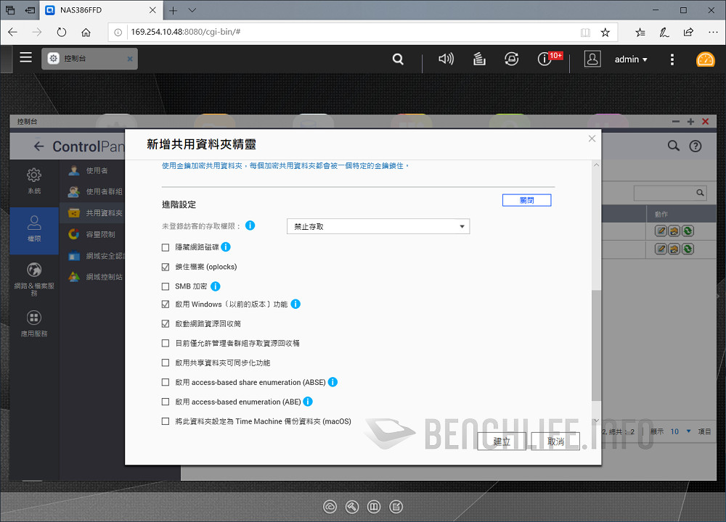
Task: Enable the 隱藏網路磁碟 checkbox
Action: tap(166, 248)
